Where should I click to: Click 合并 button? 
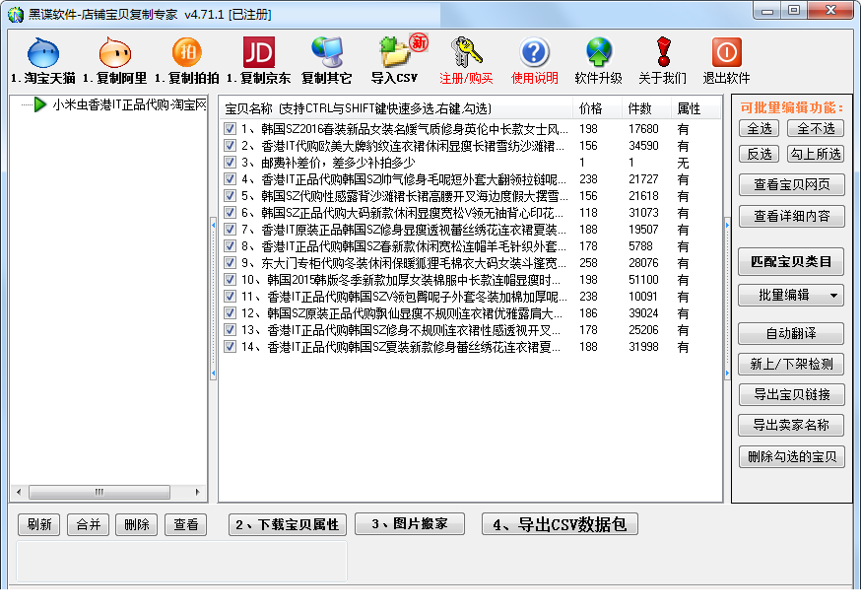pyautogui.click(x=88, y=524)
